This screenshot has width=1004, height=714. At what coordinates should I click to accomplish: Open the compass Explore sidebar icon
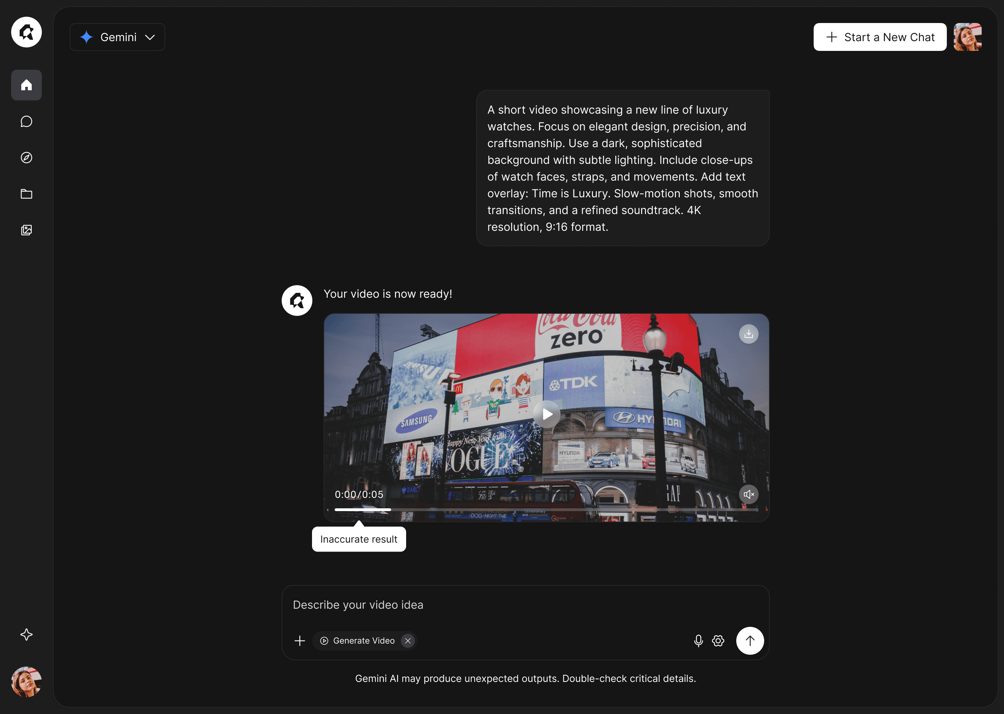[26, 157]
